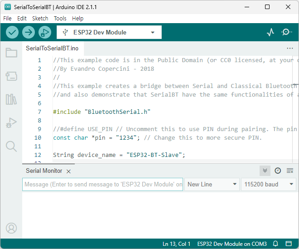The image size is (299, 249).
Task: Click the //#define USE_PIN comment line
Action: (x=175, y=129)
